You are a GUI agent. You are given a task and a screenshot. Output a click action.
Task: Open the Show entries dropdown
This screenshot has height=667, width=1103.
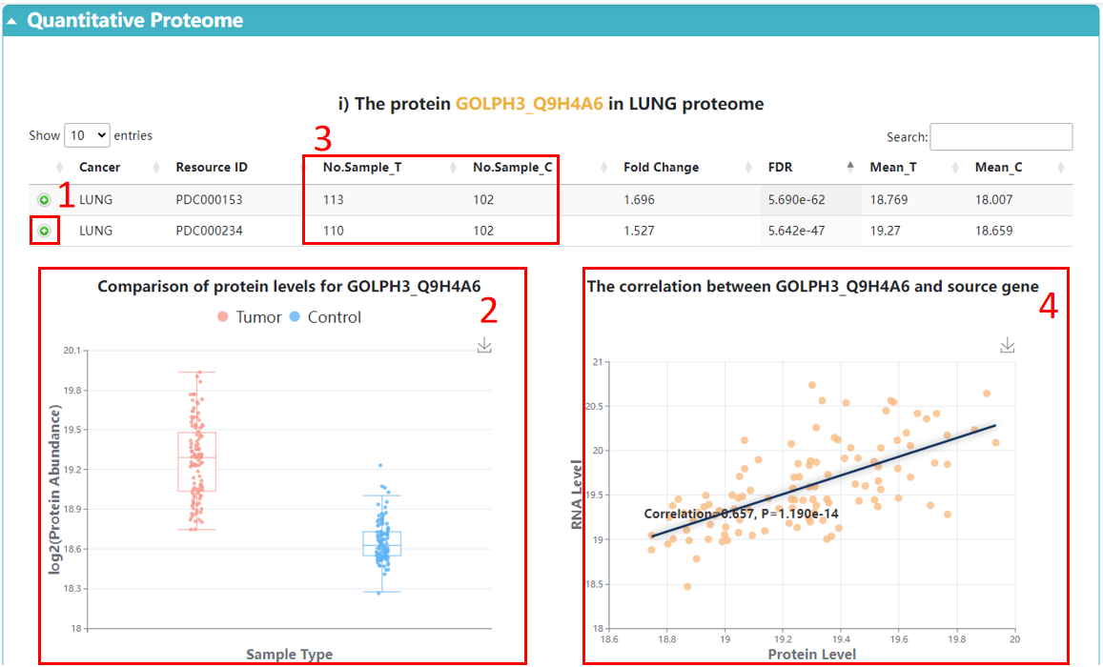click(87, 135)
